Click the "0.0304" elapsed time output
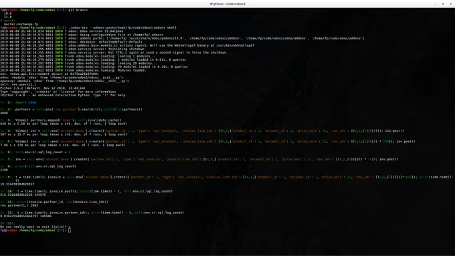Image resolution: width=455 pixels, height=256 pixels. tap(26, 216)
